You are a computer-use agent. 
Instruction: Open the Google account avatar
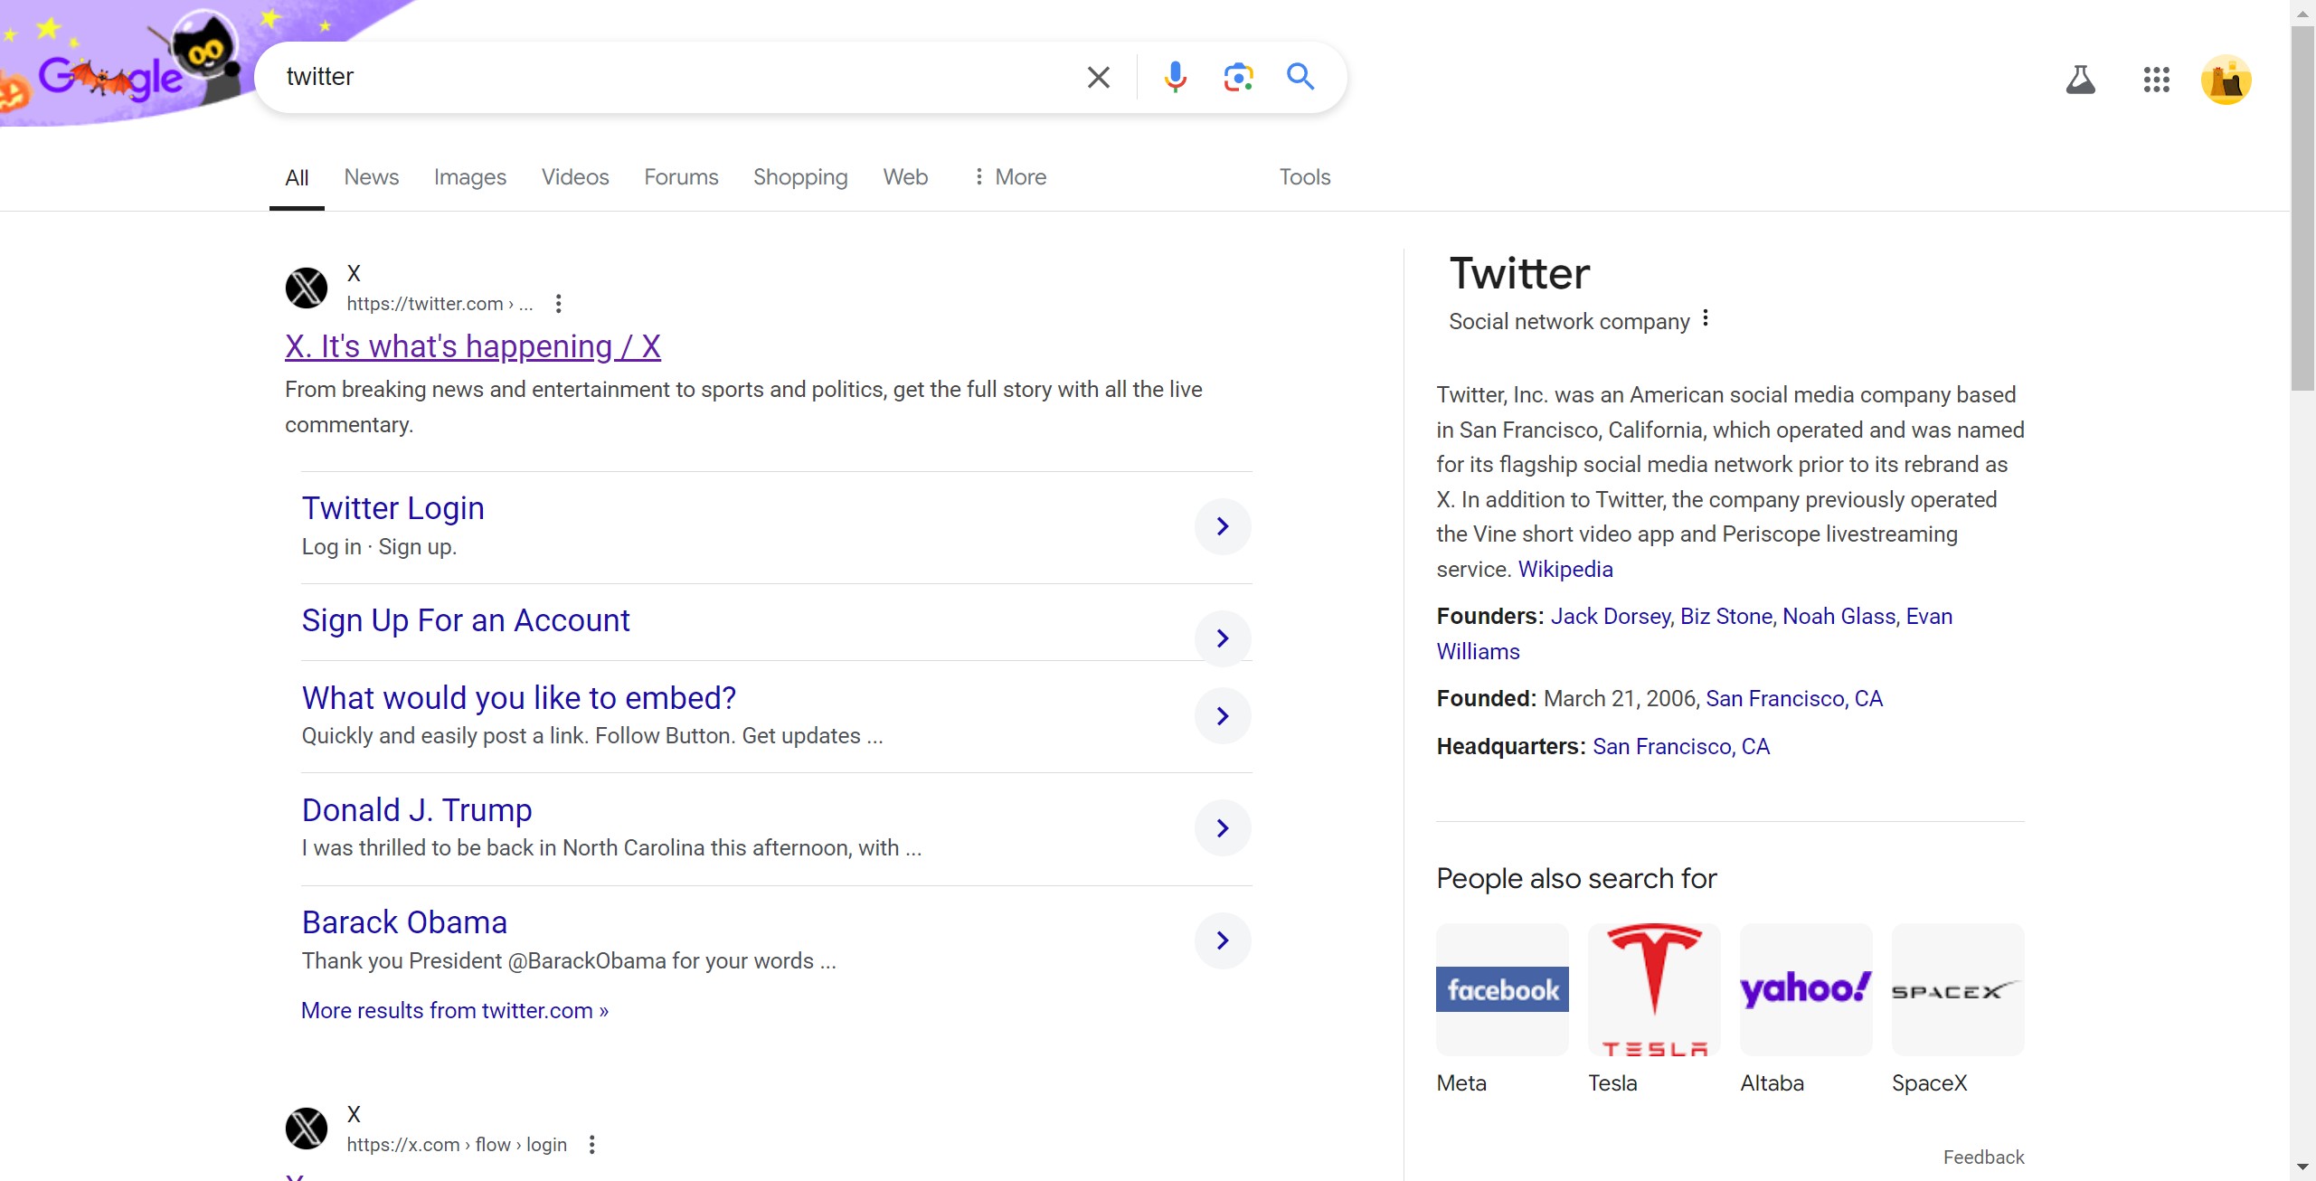[2226, 80]
